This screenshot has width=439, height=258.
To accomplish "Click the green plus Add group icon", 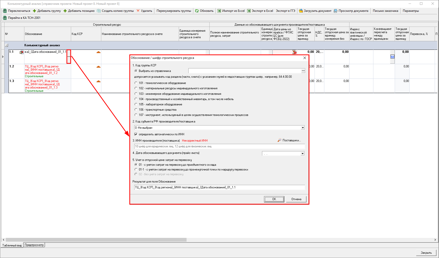I will 34,11.
